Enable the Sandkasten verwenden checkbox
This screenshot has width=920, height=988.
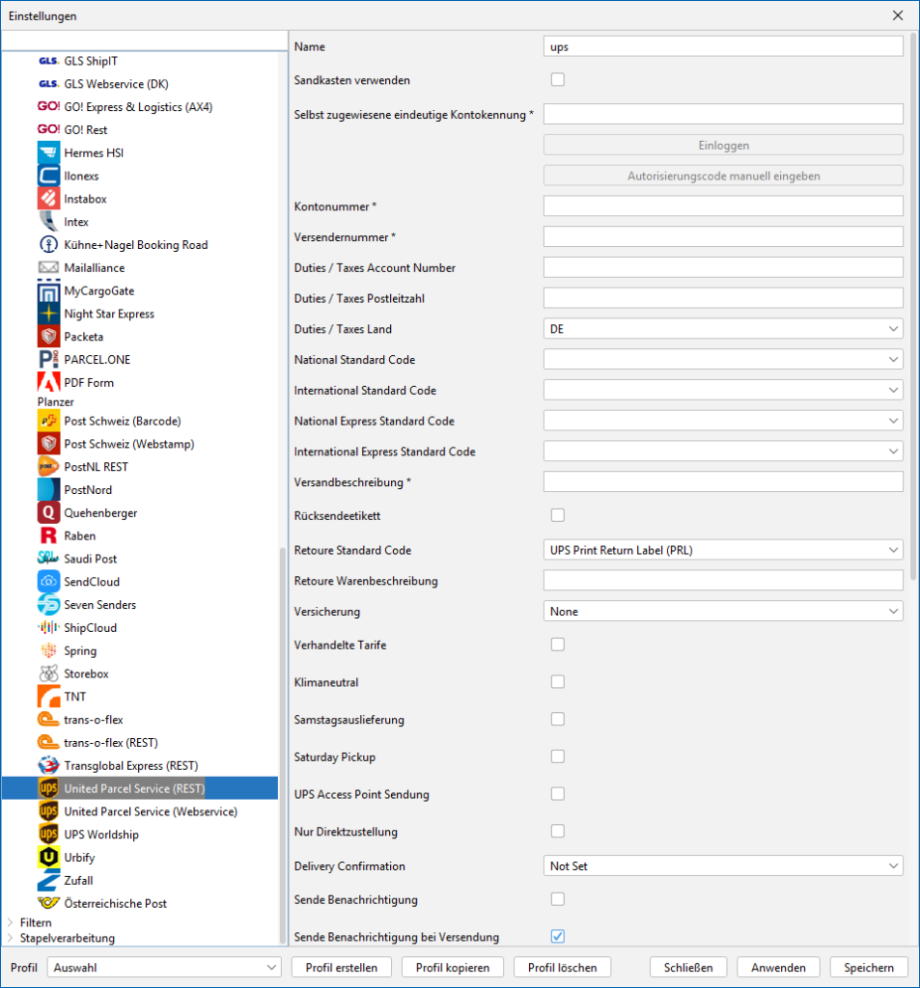click(x=557, y=80)
